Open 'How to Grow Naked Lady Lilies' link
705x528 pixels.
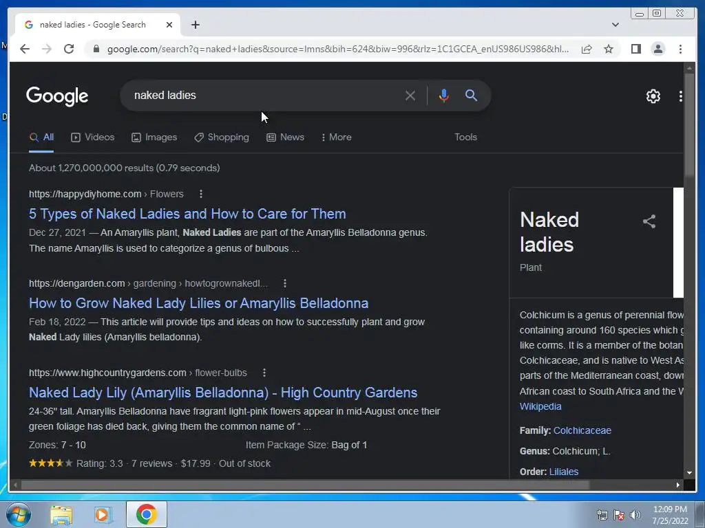199,303
